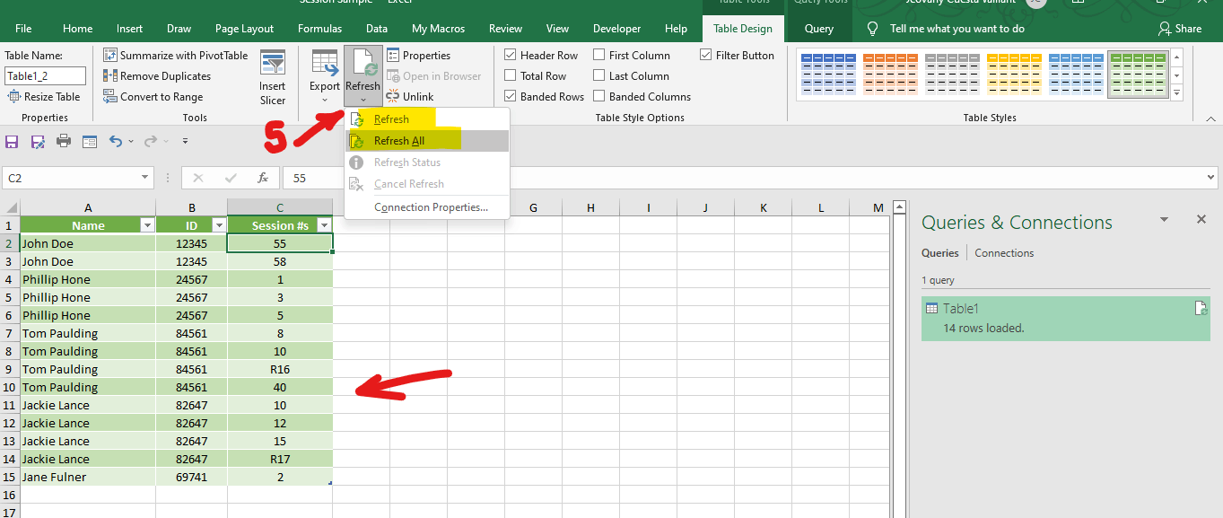Apply the gold table style swatch
Viewport: 1223px width, 518px height.
(x=1013, y=75)
